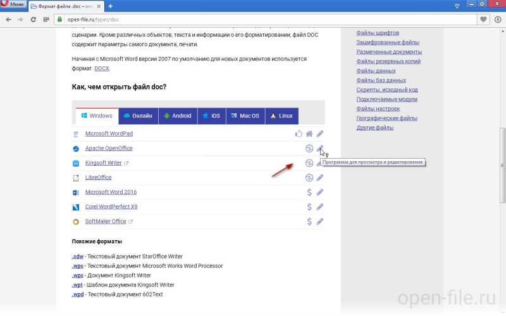Open sidebar link Файлы настроек
Viewport: 506px width, 316px height.
pos(378,109)
